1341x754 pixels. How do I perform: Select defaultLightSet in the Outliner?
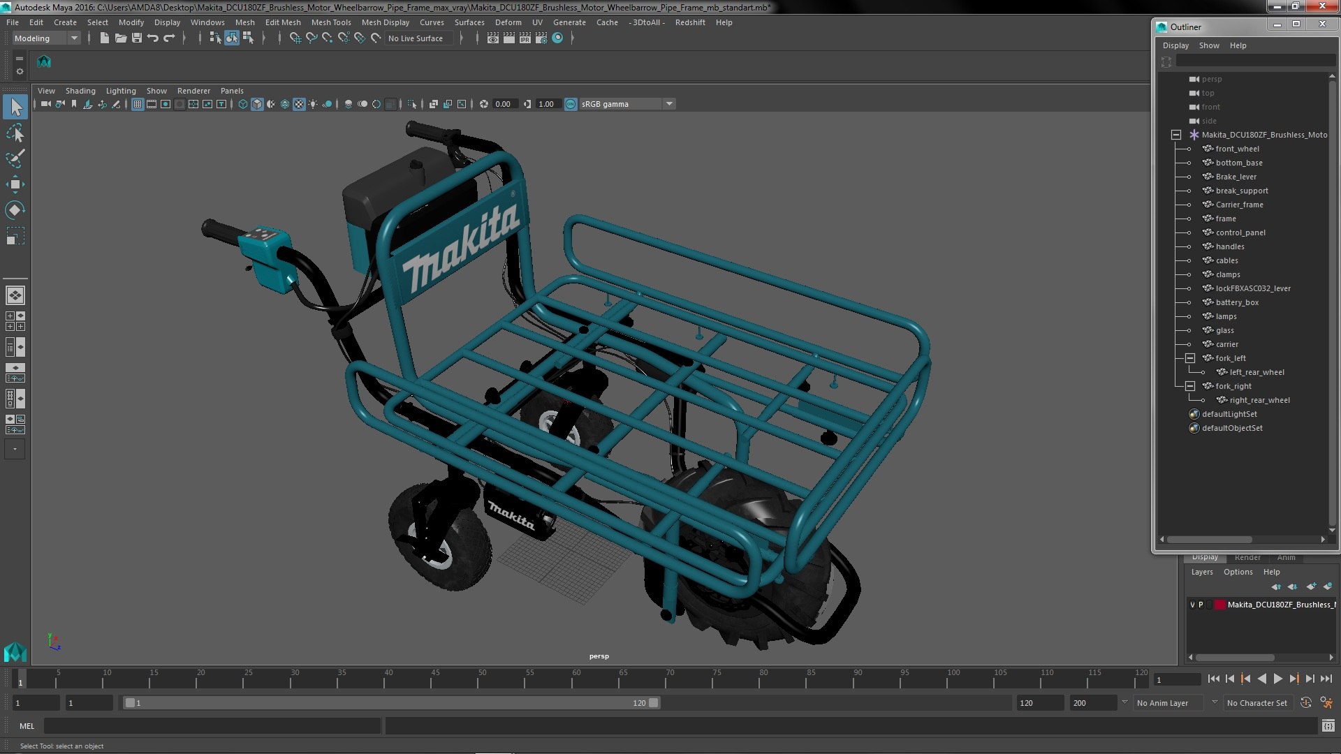click(1229, 414)
